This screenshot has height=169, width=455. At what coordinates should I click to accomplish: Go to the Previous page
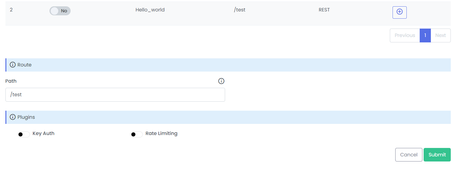(405, 35)
